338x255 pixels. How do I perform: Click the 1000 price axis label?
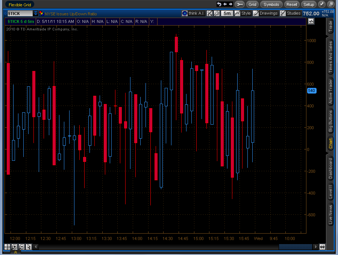click(x=311, y=41)
